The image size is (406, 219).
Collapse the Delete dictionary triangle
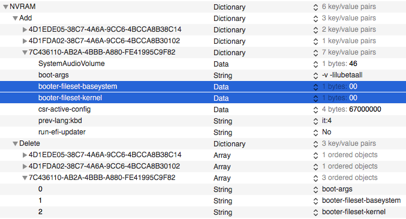point(15,144)
